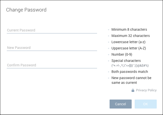Image resolution: width=163 pixels, height=115 pixels.
Task: Open the Privacy Policy link
Action: tap(146, 90)
